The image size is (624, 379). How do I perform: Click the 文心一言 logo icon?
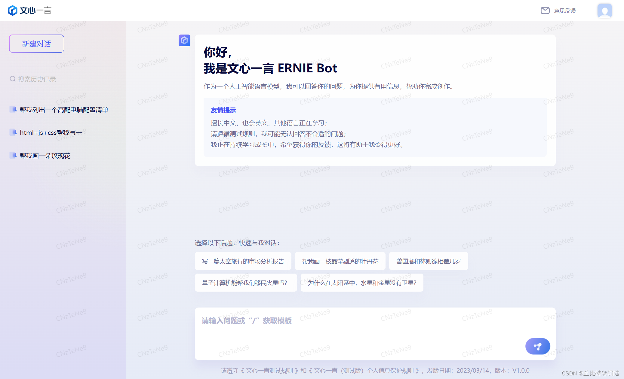pos(12,11)
